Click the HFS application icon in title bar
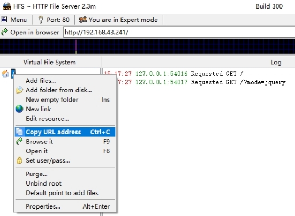Screen dimensions: 295x216 [7, 6]
